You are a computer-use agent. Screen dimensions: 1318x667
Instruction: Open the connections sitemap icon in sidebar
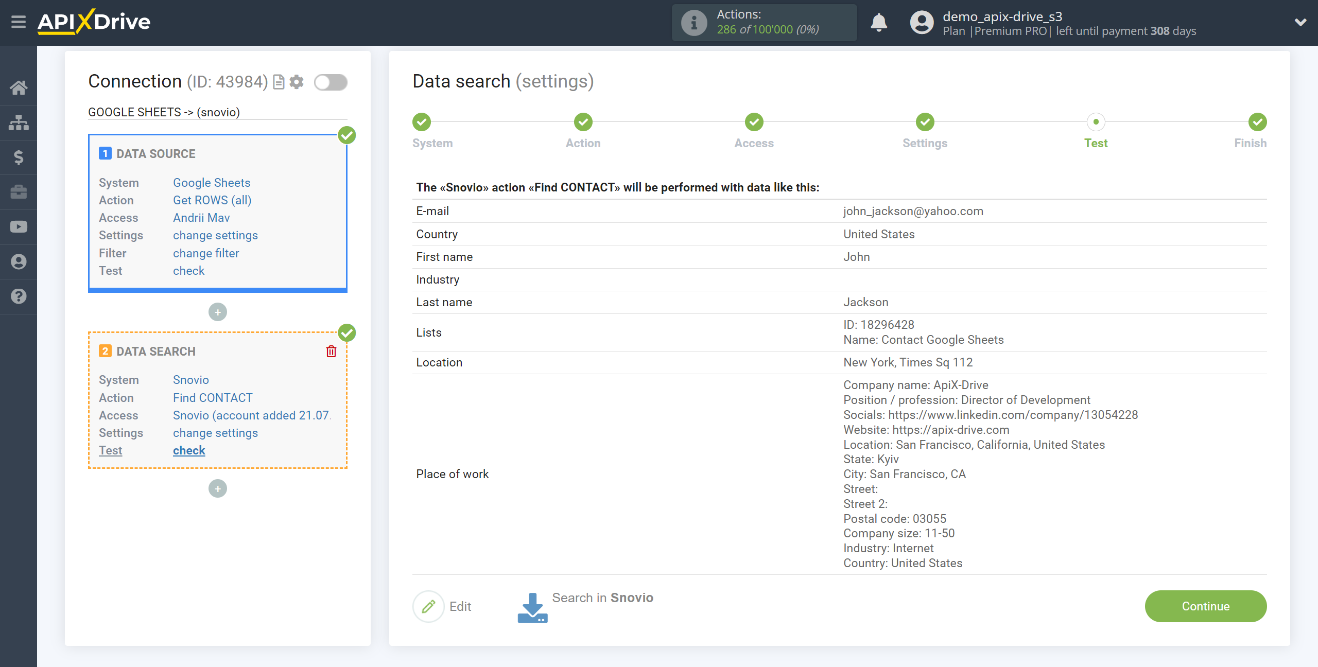pyautogui.click(x=19, y=122)
